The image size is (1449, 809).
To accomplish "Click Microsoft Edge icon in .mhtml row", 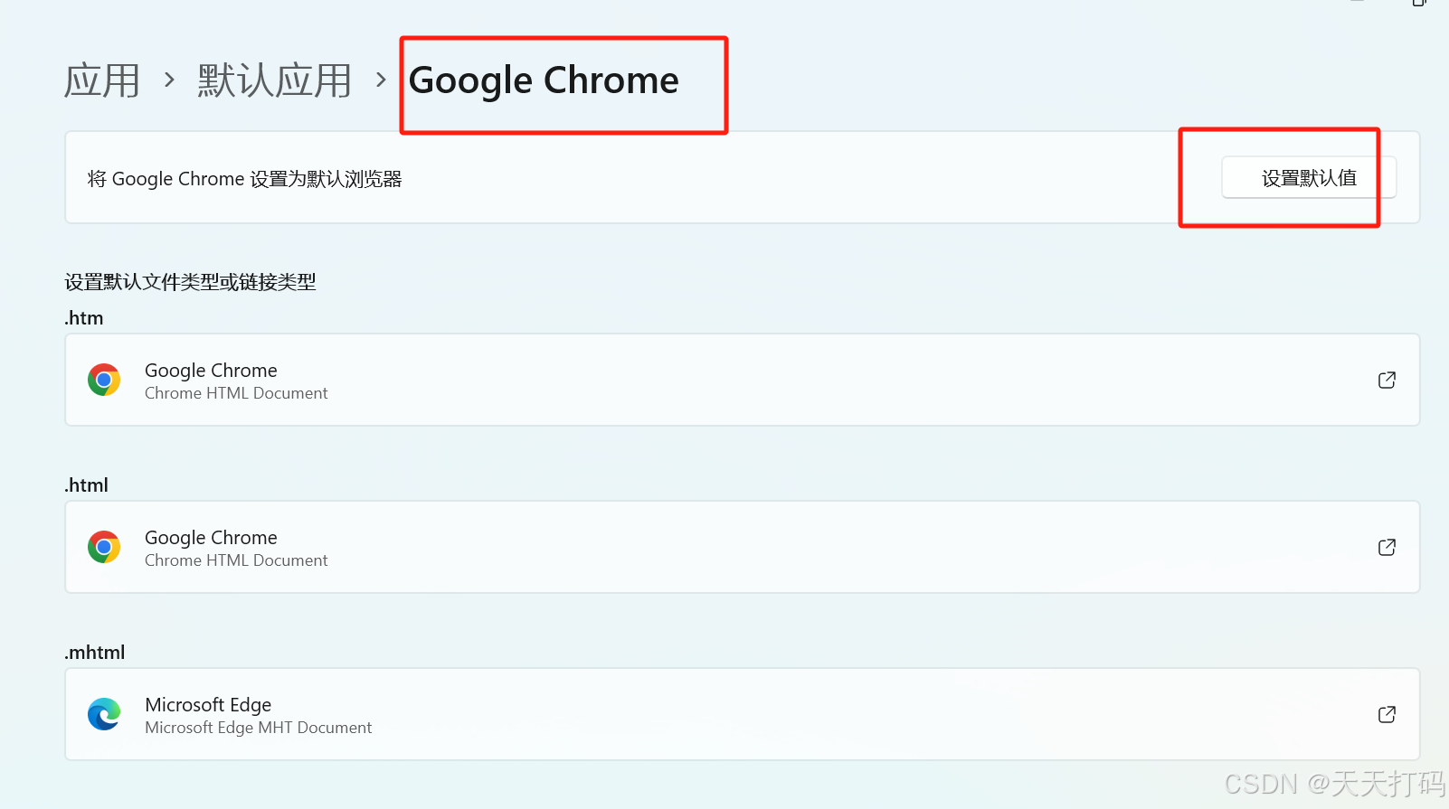I will coord(104,714).
